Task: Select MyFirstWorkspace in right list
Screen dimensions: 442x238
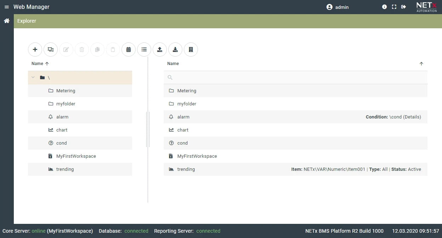Action: [295, 156]
